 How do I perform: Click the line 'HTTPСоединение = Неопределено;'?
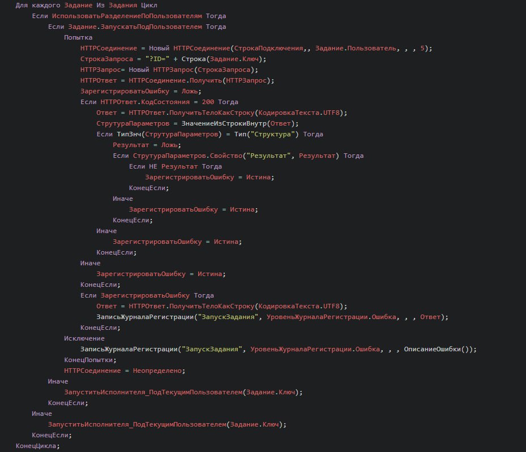[x=125, y=371]
